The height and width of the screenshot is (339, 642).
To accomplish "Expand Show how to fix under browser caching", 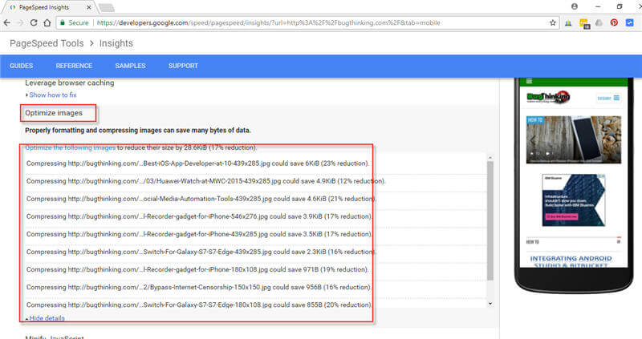I will [53, 95].
